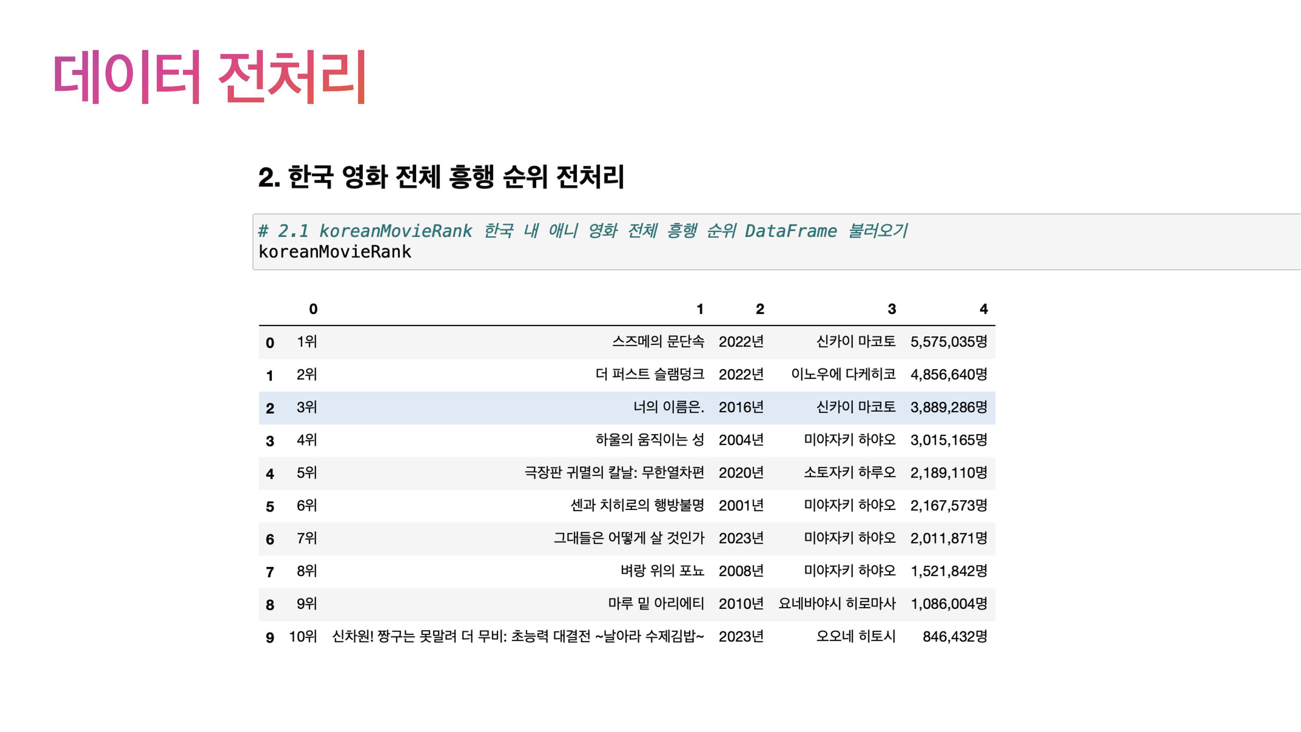Click the audience count 5,575,035명
Viewport: 1301px width, 732px height.
coord(948,342)
